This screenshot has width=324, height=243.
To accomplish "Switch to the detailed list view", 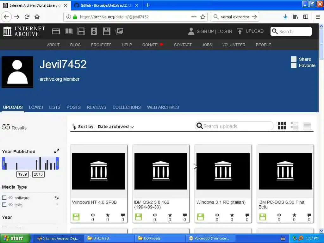I will click(x=295, y=126).
